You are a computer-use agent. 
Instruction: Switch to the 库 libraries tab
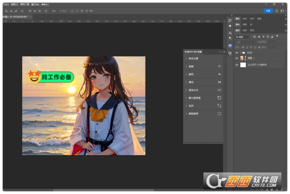pos(251,25)
